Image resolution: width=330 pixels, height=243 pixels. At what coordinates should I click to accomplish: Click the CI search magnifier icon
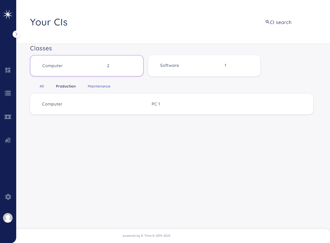pos(267,22)
